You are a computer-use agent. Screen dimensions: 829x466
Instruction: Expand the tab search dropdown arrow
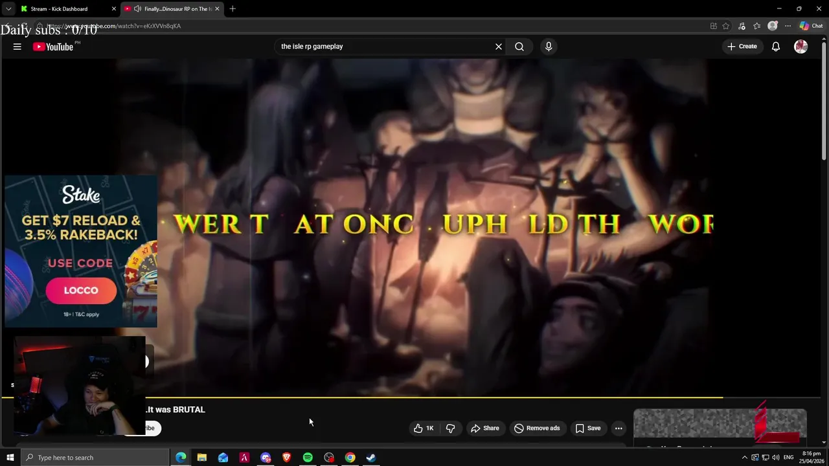[8, 9]
